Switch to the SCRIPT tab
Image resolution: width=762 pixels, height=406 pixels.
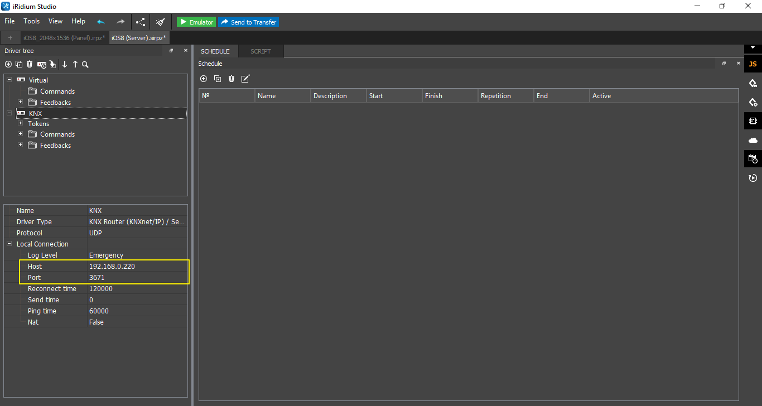pos(261,51)
